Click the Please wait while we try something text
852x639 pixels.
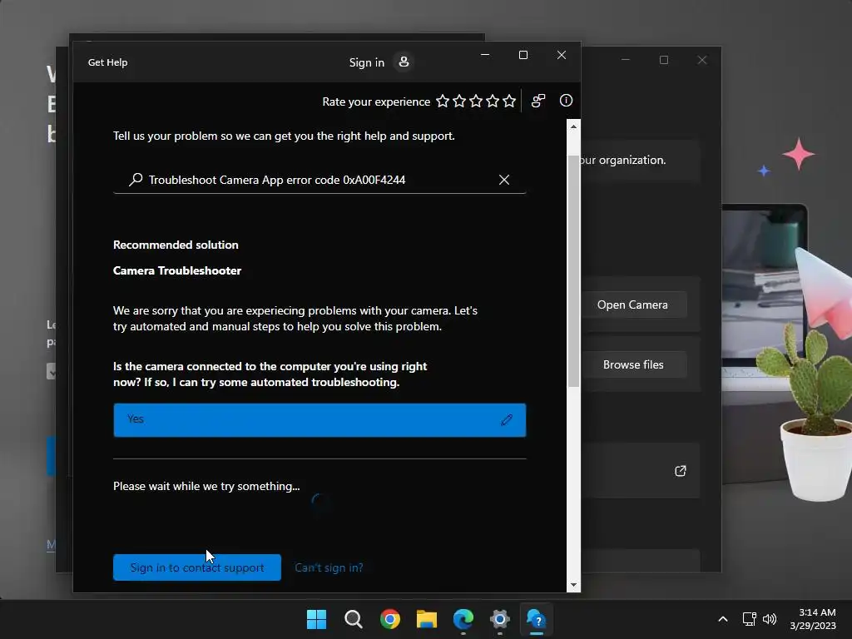coord(206,486)
